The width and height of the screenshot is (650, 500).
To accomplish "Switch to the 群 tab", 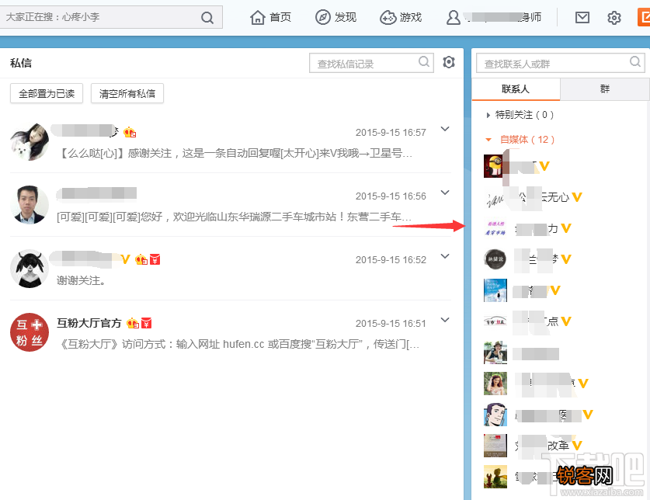I will (x=604, y=89).
